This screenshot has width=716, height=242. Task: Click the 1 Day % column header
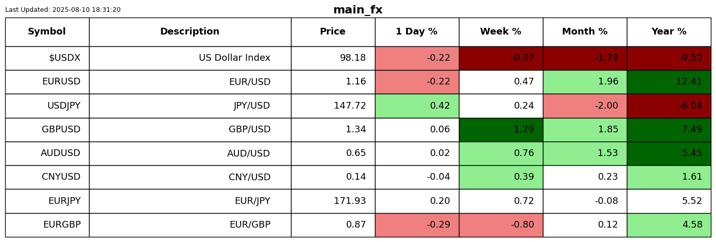(x=417, y=32)
